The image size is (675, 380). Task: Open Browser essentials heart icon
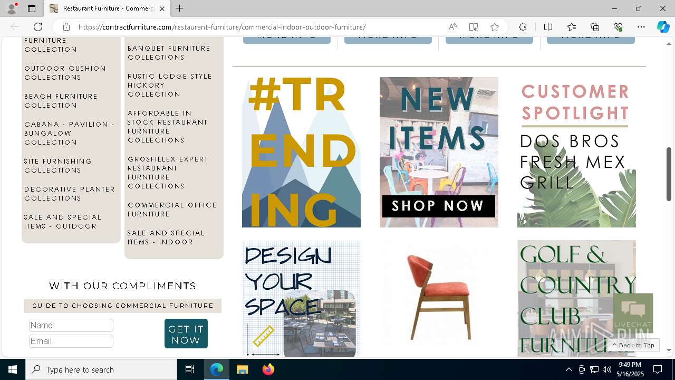tap(618, 27)
